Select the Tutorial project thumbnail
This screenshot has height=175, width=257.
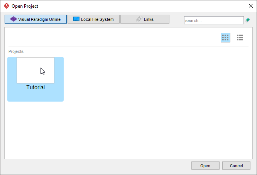pos(36,70)
